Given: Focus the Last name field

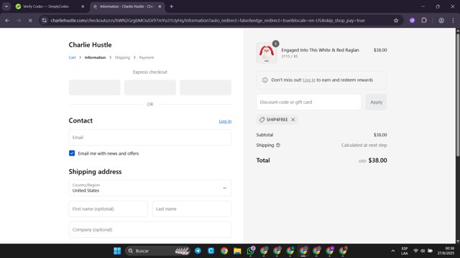Looking at the screenshot, I should 192,209.
